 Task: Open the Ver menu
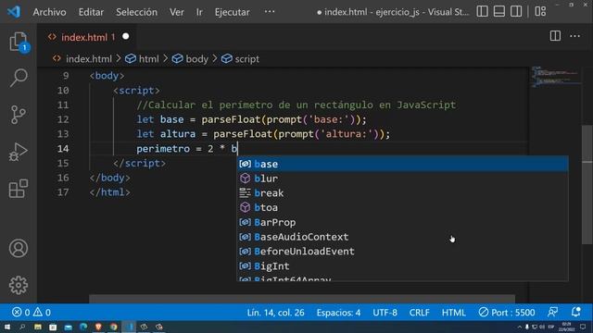point(177,12)
